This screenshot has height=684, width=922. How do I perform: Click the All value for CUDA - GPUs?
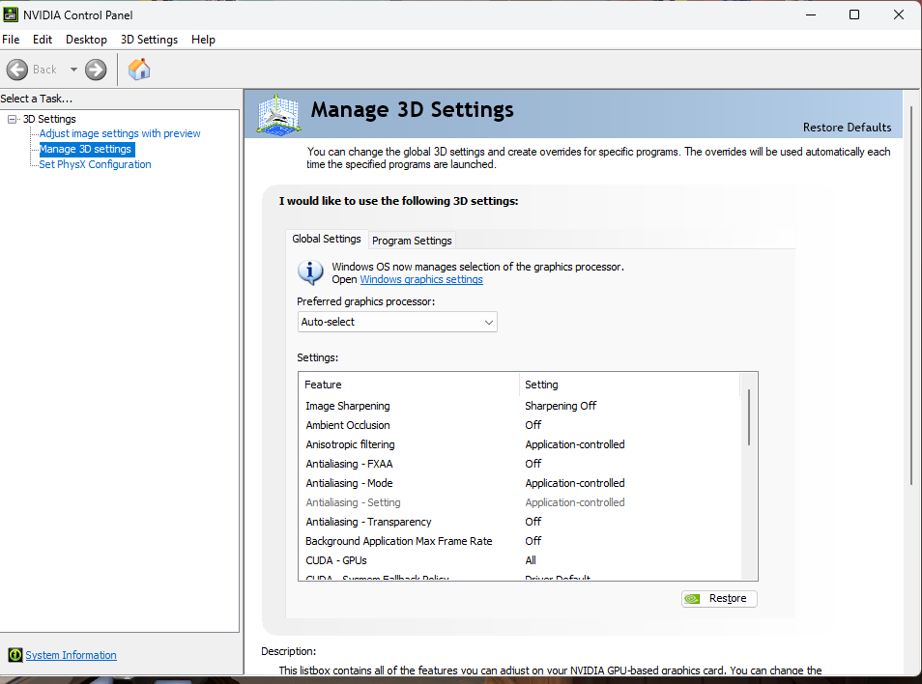(531, 560)
